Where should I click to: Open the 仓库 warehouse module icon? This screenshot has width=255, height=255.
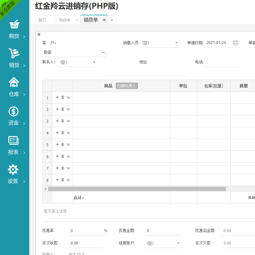(x=14, y=83)
